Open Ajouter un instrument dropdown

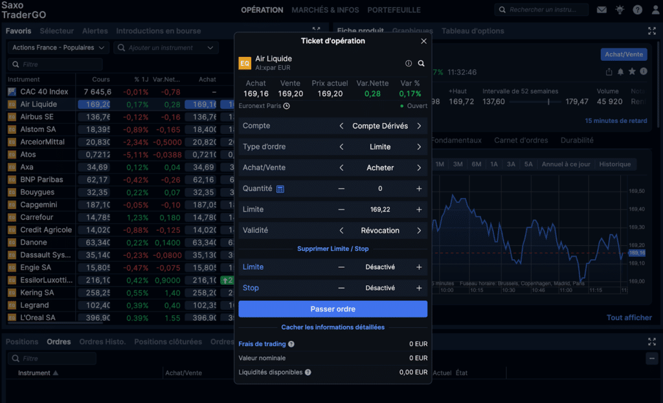point(166,48)
